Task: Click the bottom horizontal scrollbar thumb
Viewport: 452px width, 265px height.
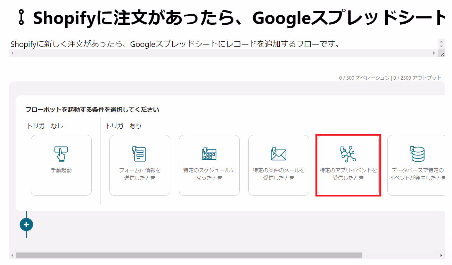Action: click(189, 255)
